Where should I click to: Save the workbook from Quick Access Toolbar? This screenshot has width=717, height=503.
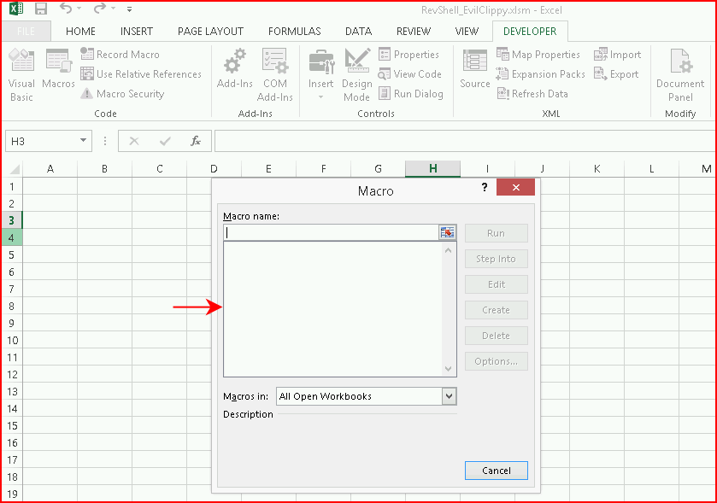[41, 9]
